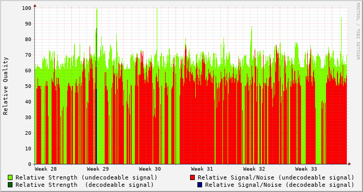Click the Week 31 axis label

[202, 169]
